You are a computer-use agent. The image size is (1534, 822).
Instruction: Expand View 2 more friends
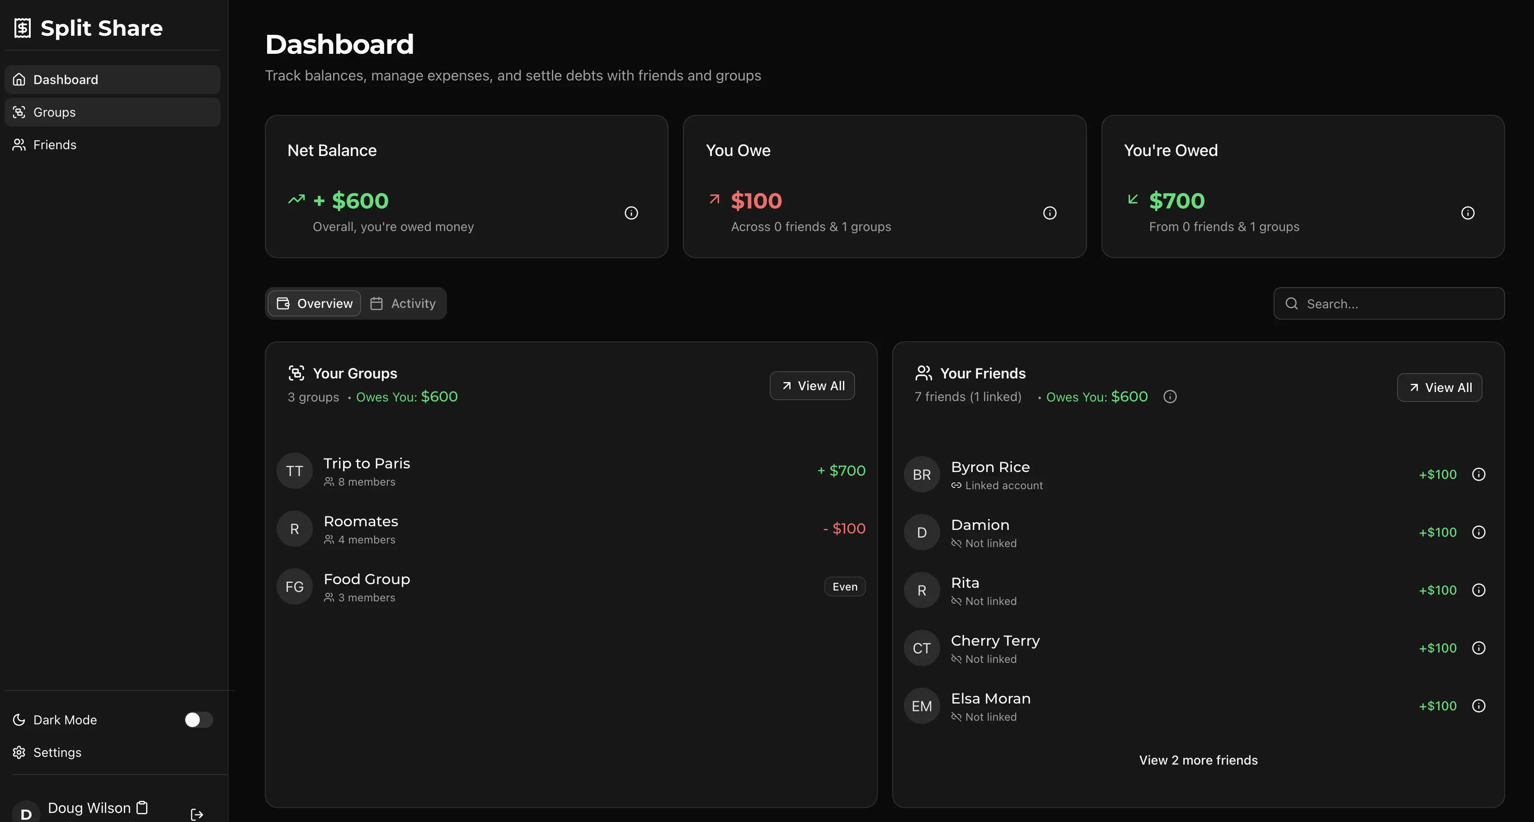point(1198,760)
